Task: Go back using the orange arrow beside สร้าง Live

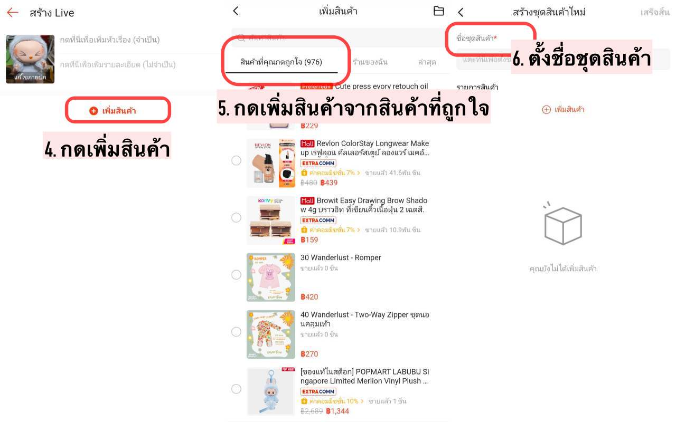Action: (12, 12)
